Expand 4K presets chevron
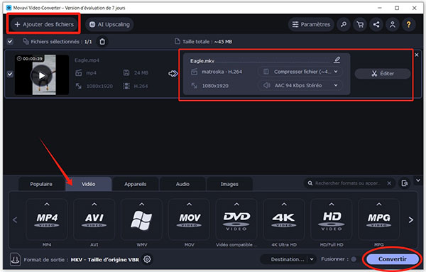Viewport: 426px width, 272px height. click(284, 204)
